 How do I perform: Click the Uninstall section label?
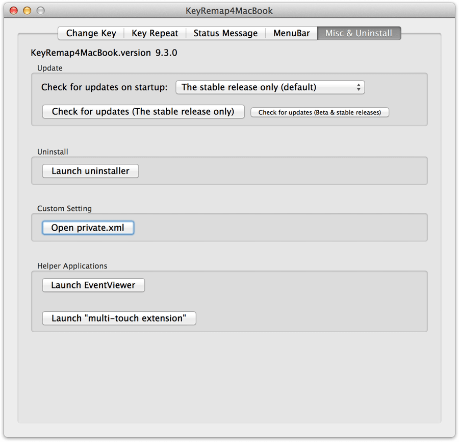coord(53,152)
